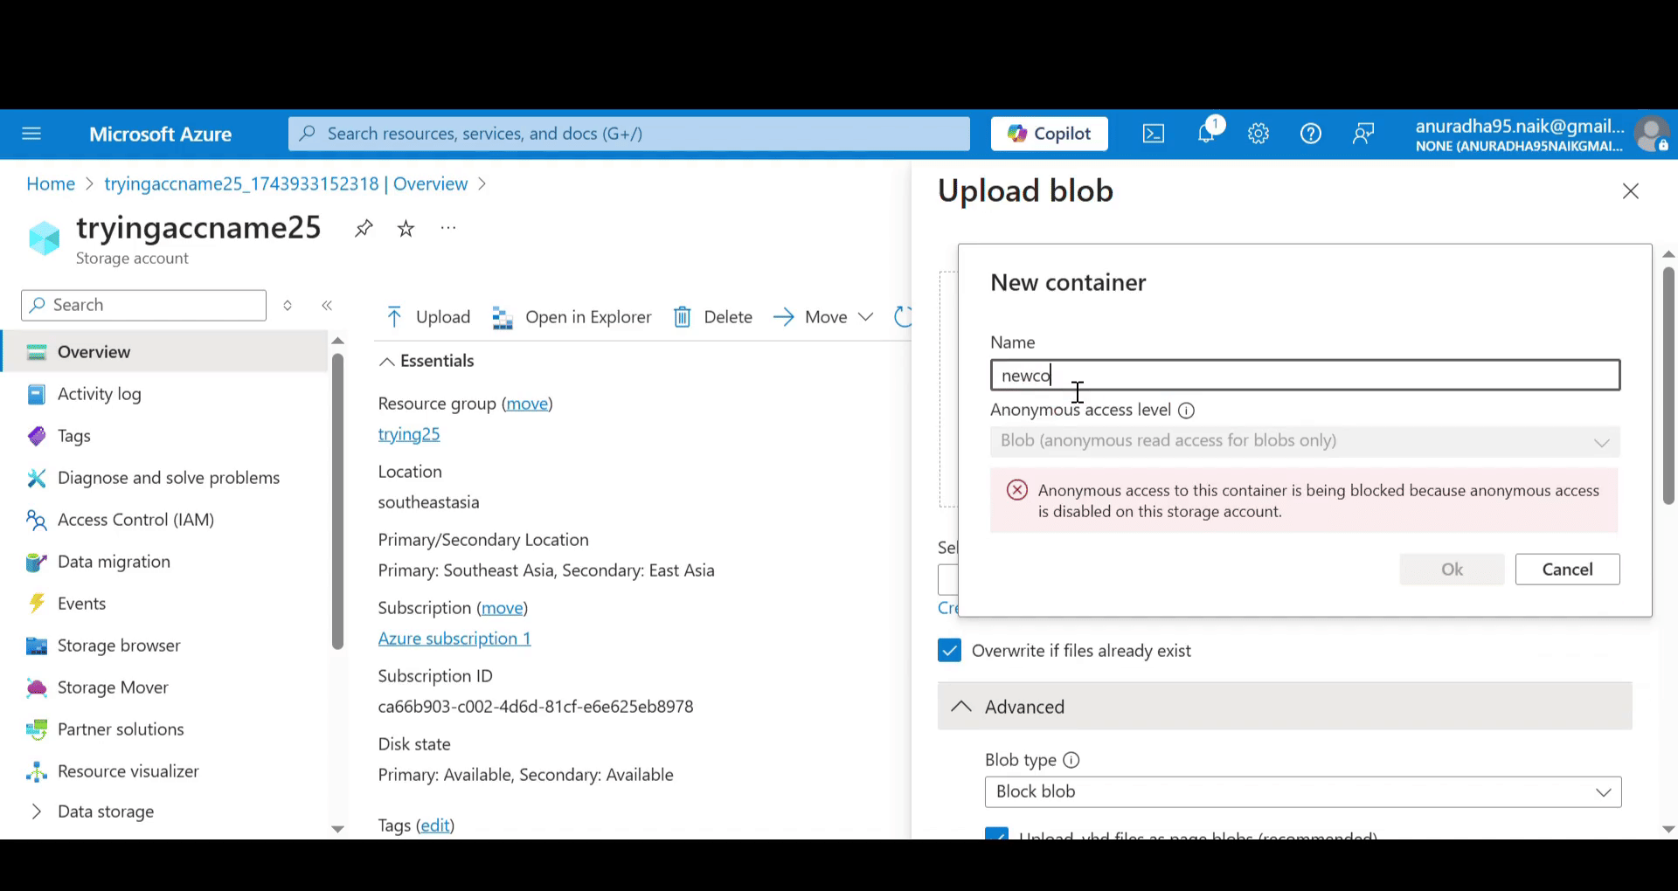Open Overview in the sidebar
The width and height of the screenshot is (1678, 891).
(164, 352)
